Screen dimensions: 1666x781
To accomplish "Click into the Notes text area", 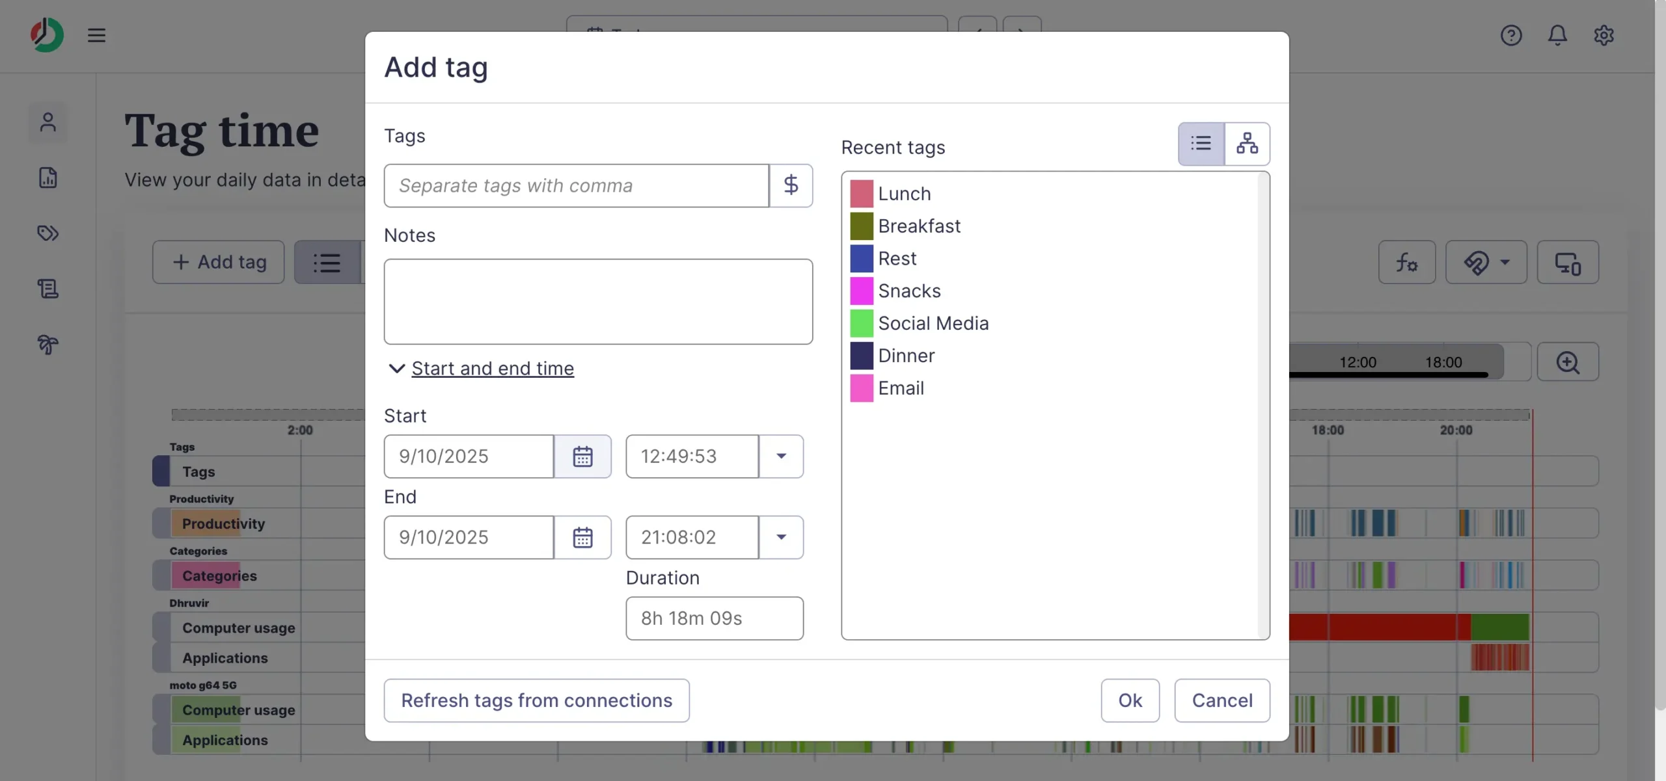I will tap(598, 302).
